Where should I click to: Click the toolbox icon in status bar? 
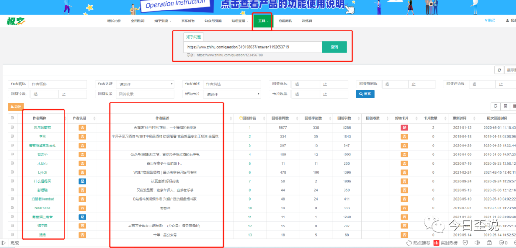[x=489, y=243]
